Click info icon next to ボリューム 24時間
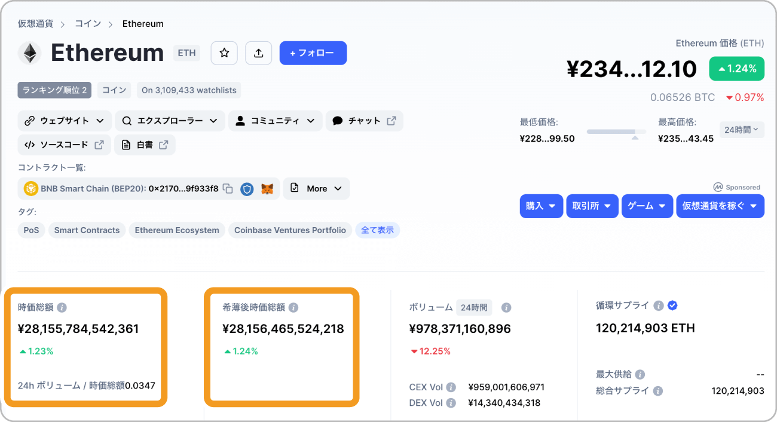This screenshot has width=777, height=422. click(506, 308)
